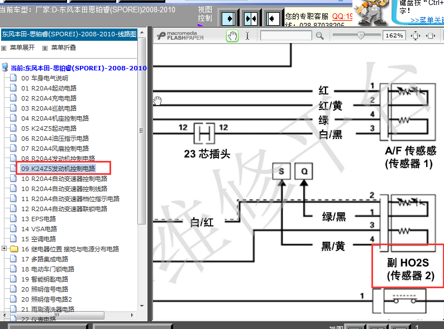Viewport: 444px width, 329px height.
Task: Open 19 智能钥匙电路
Action: point(45,279)
